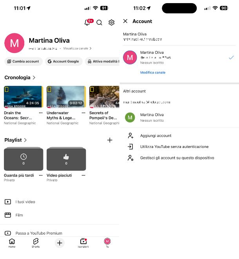The image size is (239, 259).
Task: Close the Account panel with X
Action: [125, 21]
